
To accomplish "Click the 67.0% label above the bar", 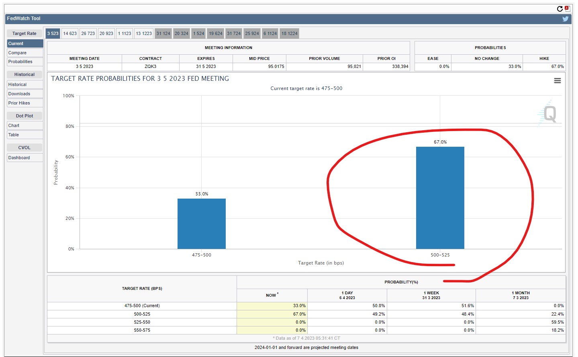I will point(440,142).
